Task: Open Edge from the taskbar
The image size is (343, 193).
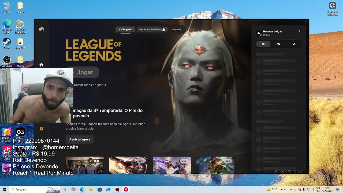Action: click(x=82, y=190)
